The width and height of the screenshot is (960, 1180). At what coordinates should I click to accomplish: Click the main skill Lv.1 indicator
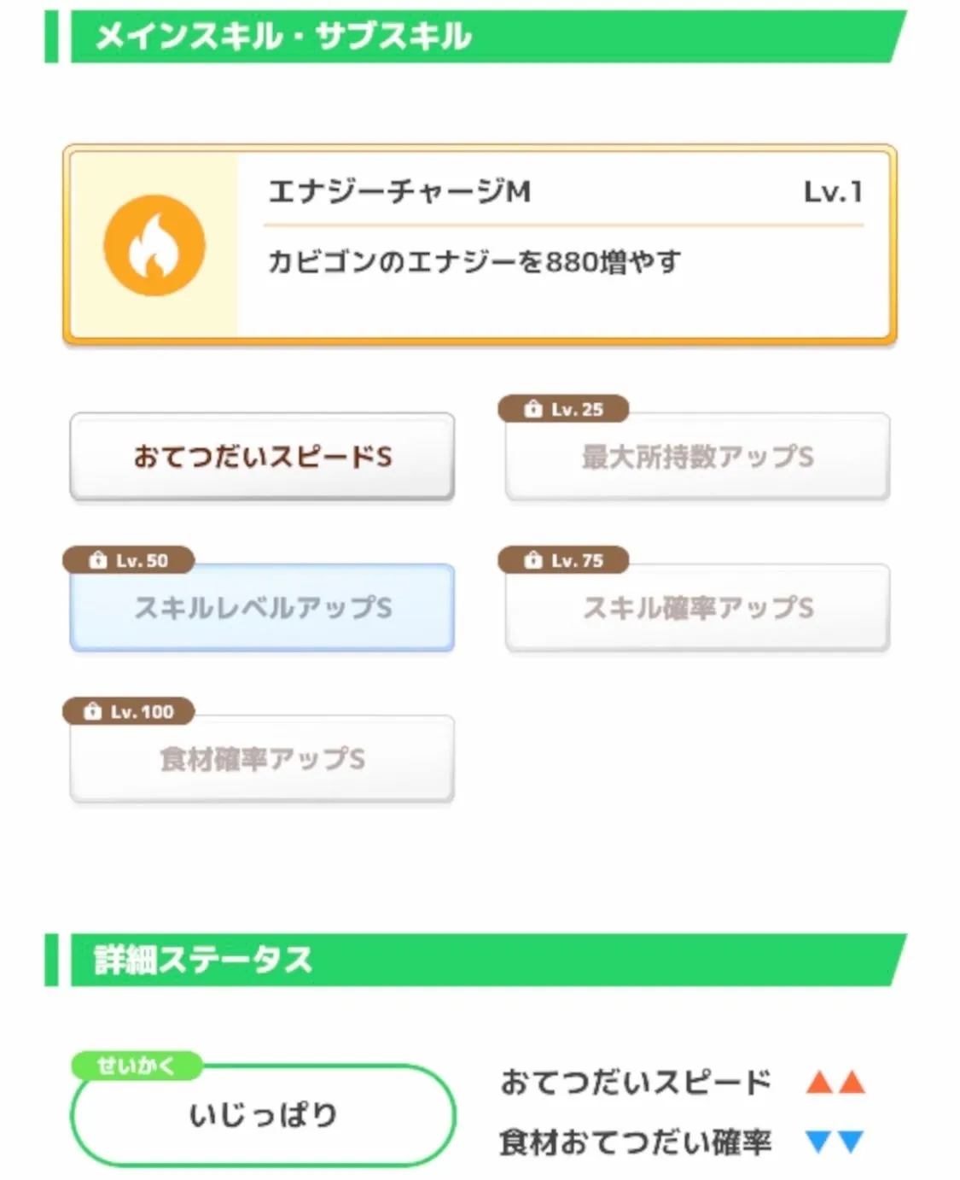pos(832,192)
